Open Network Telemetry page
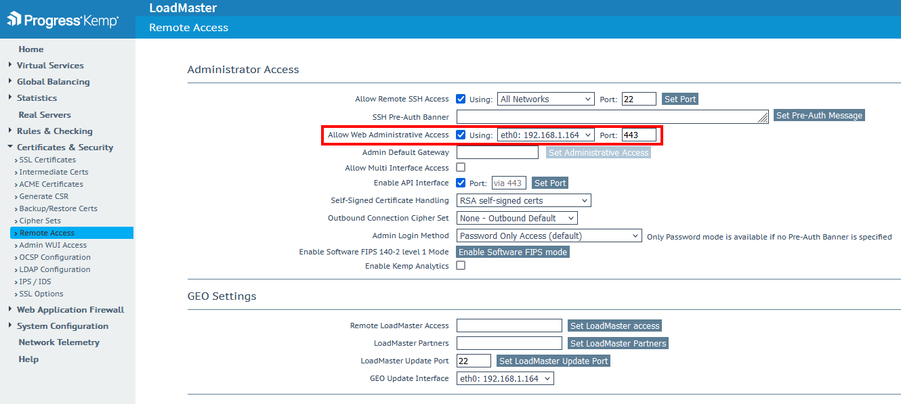 [x=59, y=342]
